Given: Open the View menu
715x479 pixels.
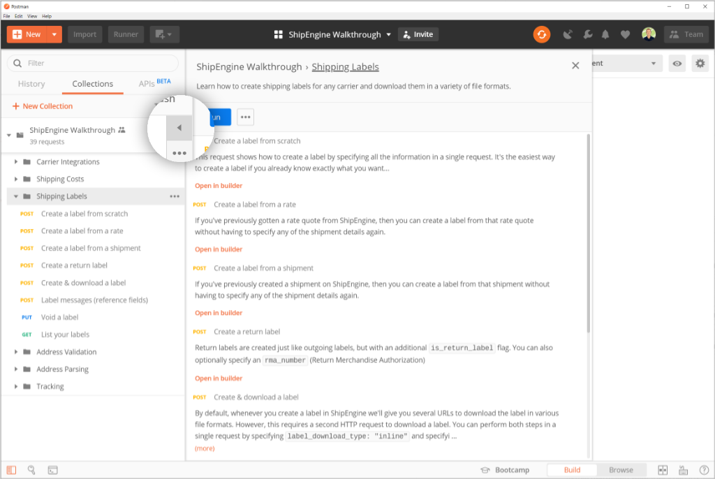Looking at the screenshot, I should coord(32,15).
